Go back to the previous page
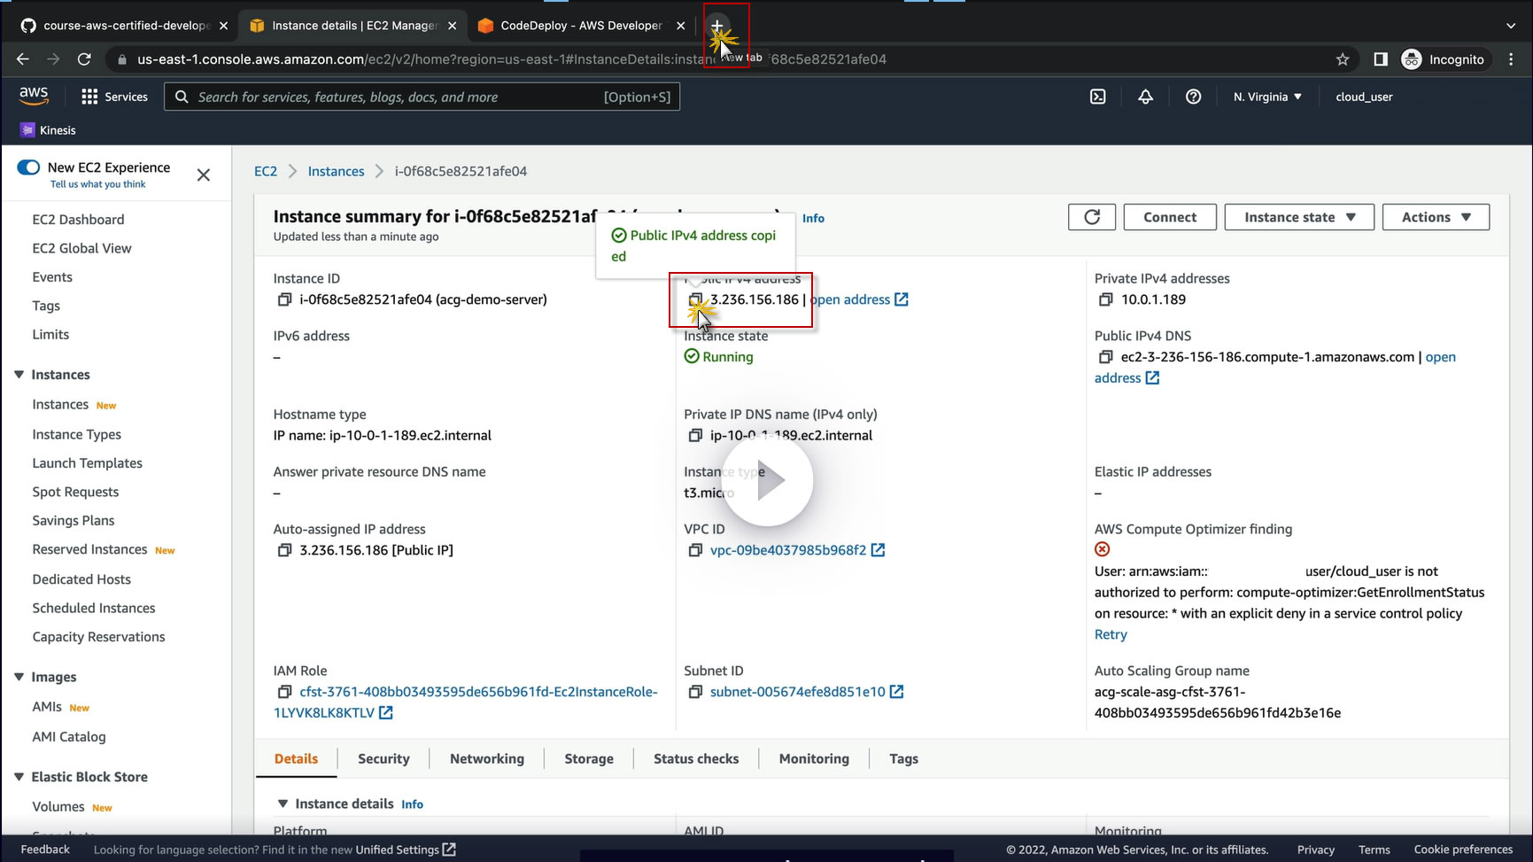 point(23,59)
